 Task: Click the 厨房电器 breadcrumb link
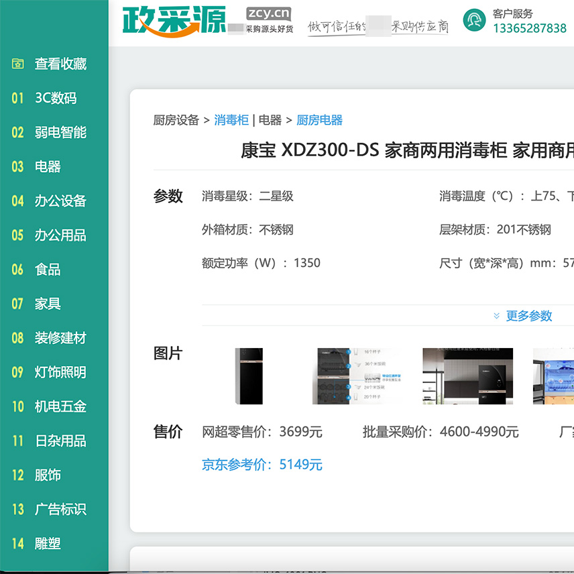click(319, 120)
